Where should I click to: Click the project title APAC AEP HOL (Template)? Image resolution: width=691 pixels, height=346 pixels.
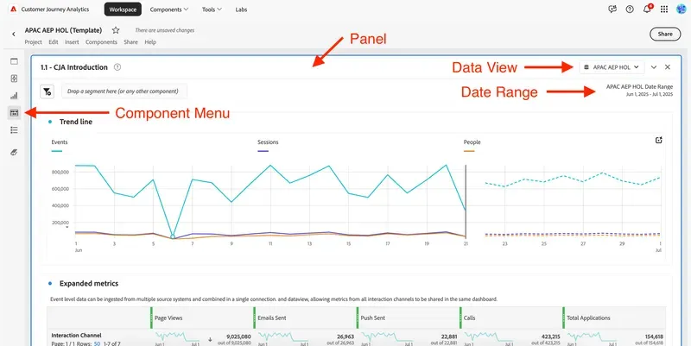63,30
